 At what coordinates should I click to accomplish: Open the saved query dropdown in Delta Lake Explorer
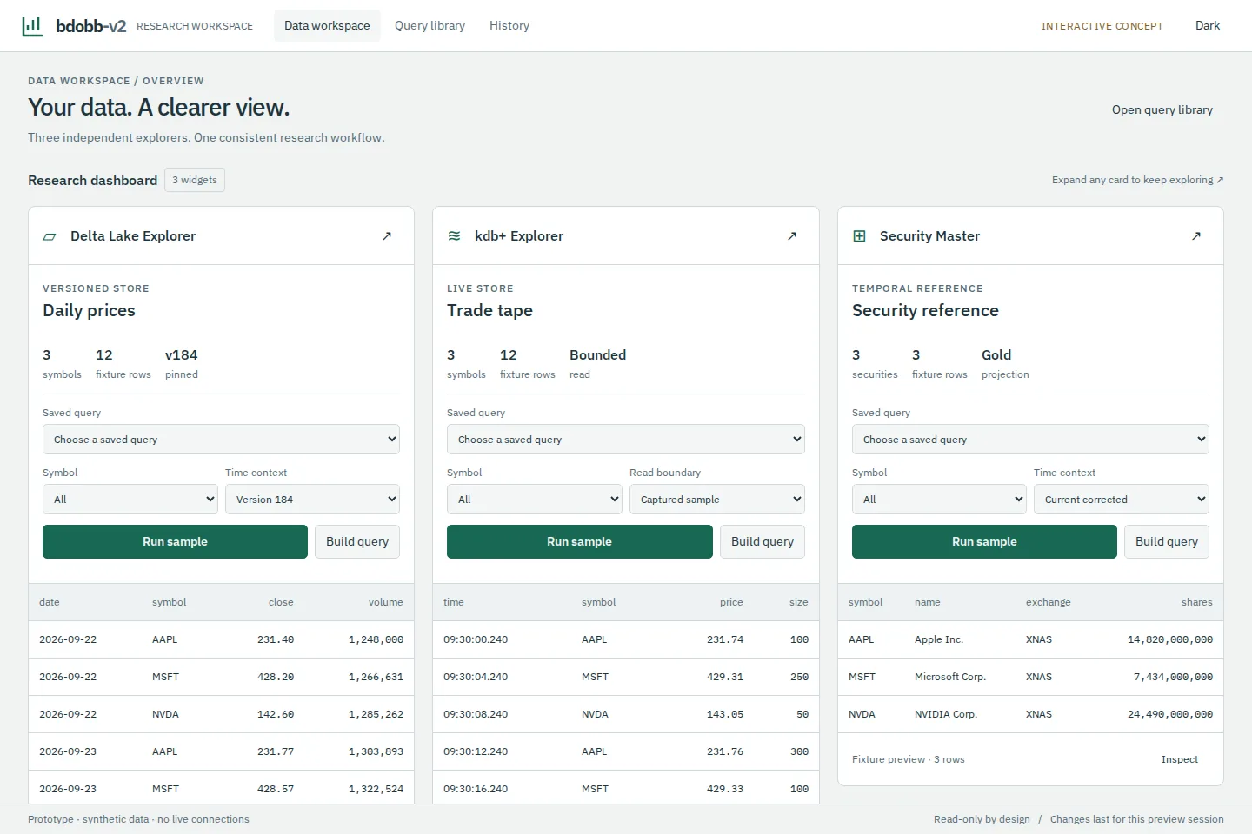coord(221,440)
